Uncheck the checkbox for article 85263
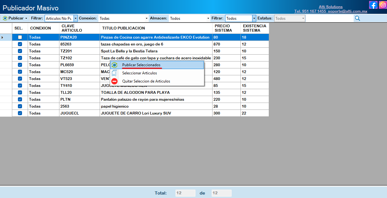This screenshot has height=198, width=387. pyautogui.click(x=20, y=44)
